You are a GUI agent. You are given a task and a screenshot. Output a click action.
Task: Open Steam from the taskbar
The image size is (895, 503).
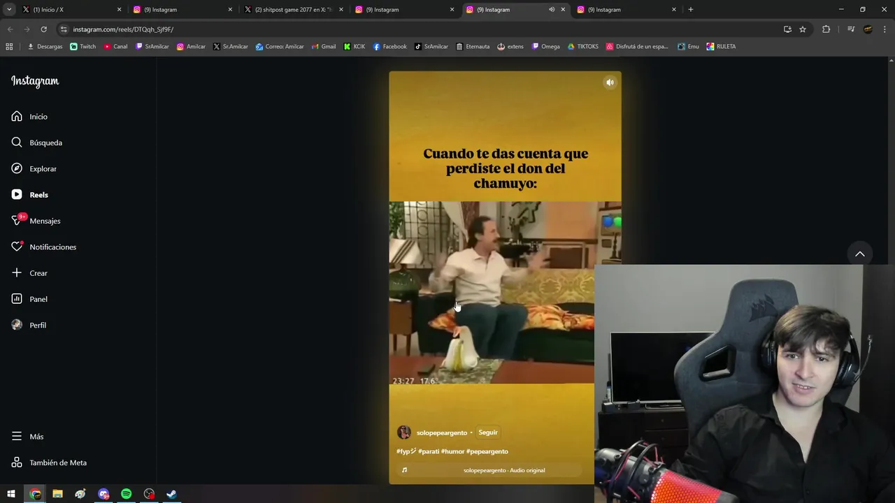pyautogui.click(x=171, y=494)
